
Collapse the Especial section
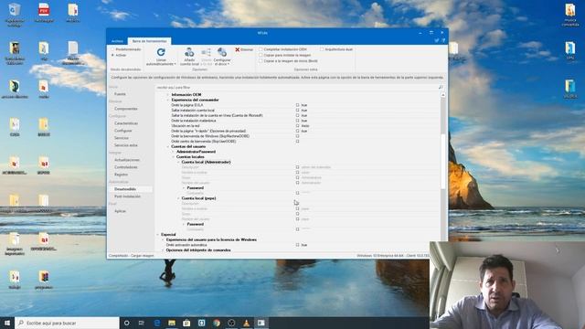click(x=157, y=235)
